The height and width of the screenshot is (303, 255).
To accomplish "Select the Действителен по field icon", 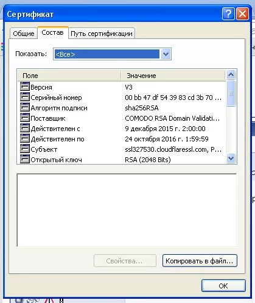I will pos(25,138).
